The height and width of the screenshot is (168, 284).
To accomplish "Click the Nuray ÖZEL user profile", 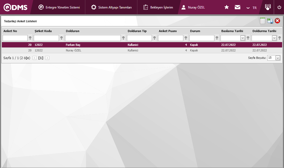I will [193, 7].
